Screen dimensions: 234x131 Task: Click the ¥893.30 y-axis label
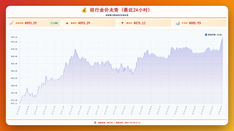(14, 37)
